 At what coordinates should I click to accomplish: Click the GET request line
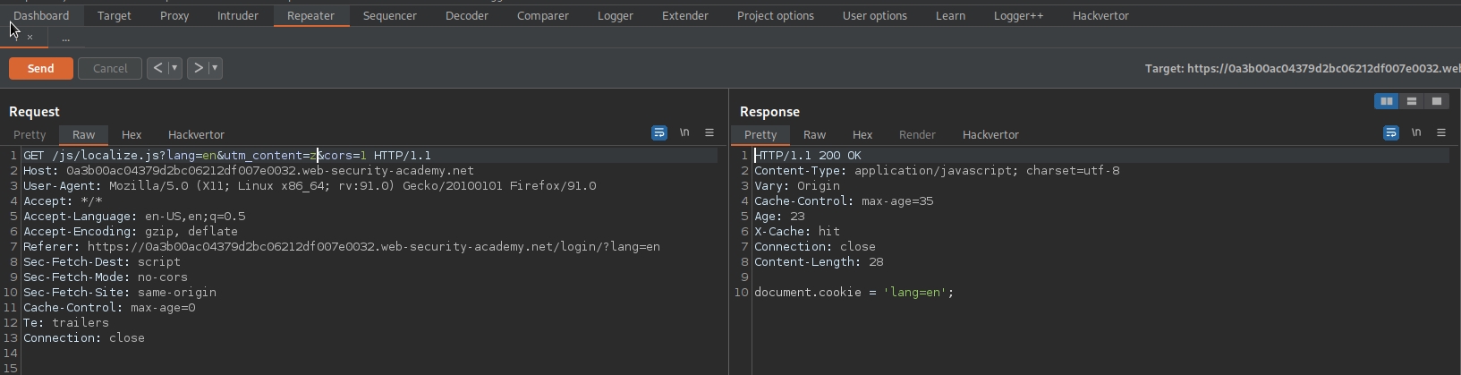pos(227,155)
